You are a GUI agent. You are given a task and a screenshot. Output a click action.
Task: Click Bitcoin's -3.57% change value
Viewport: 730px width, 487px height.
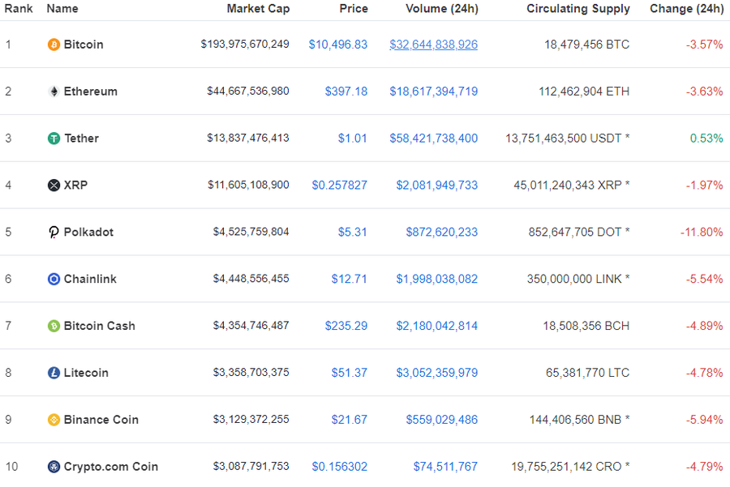tap(705, 45)
